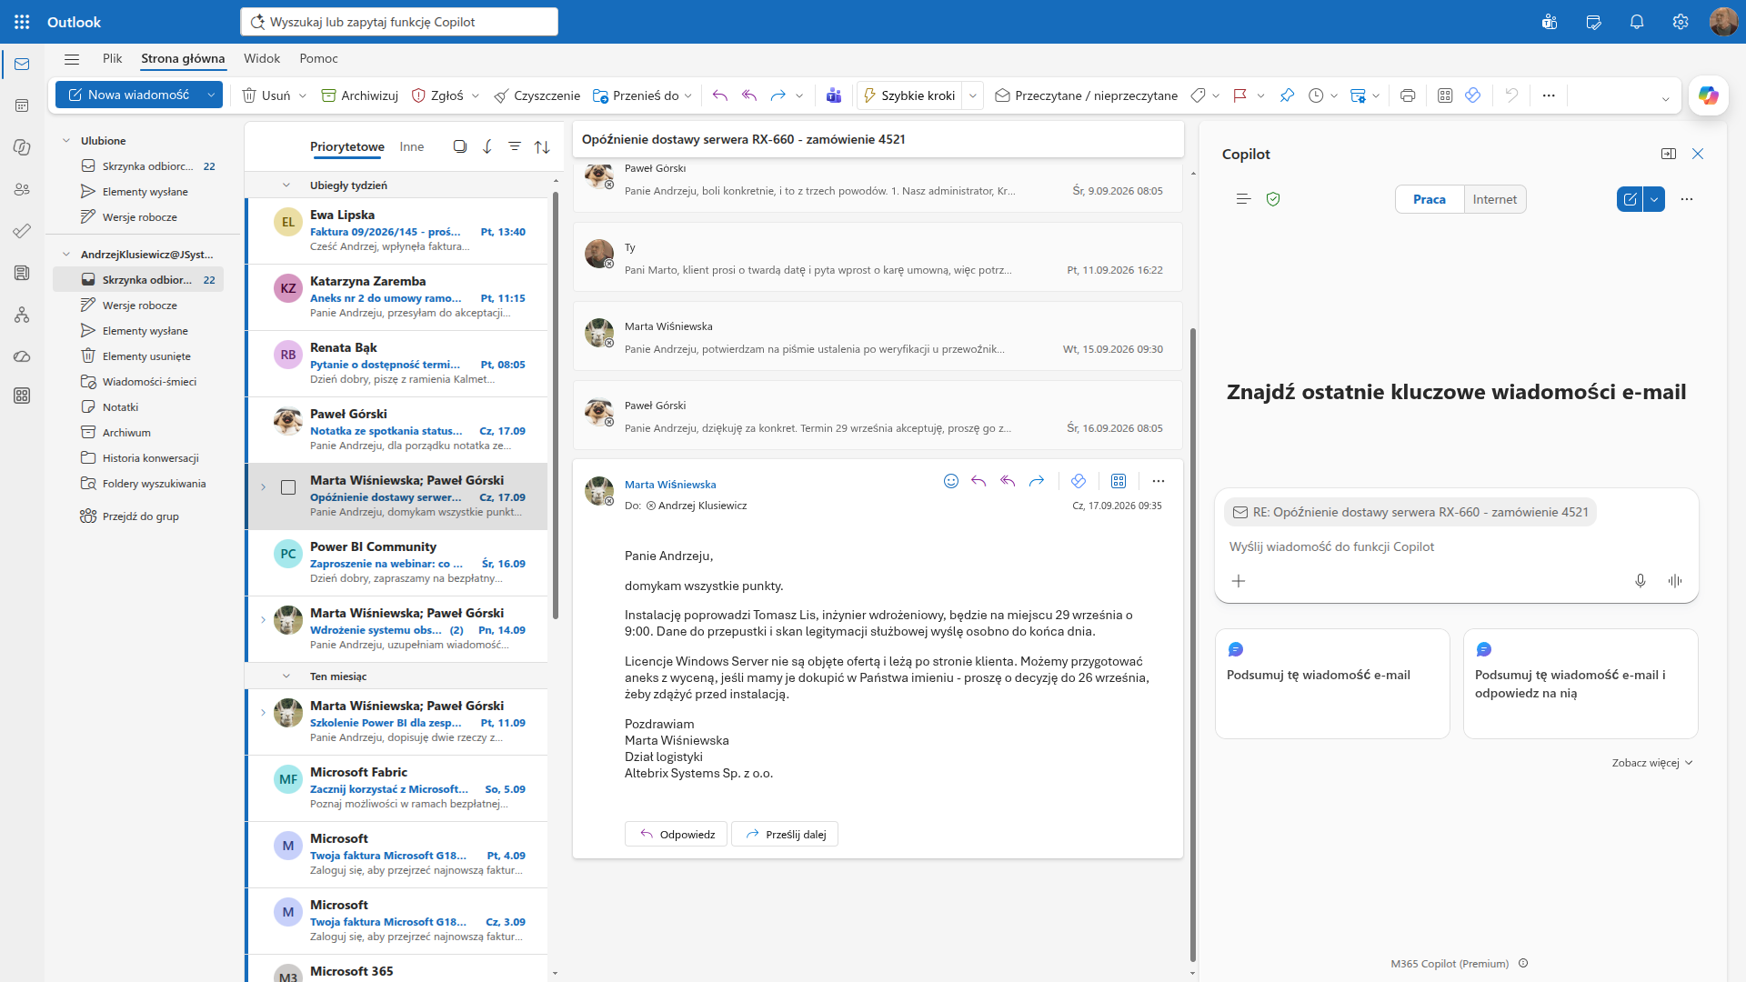Click Prześlij dalej button
Screen dimensions: 1746x982
point(785,834)
